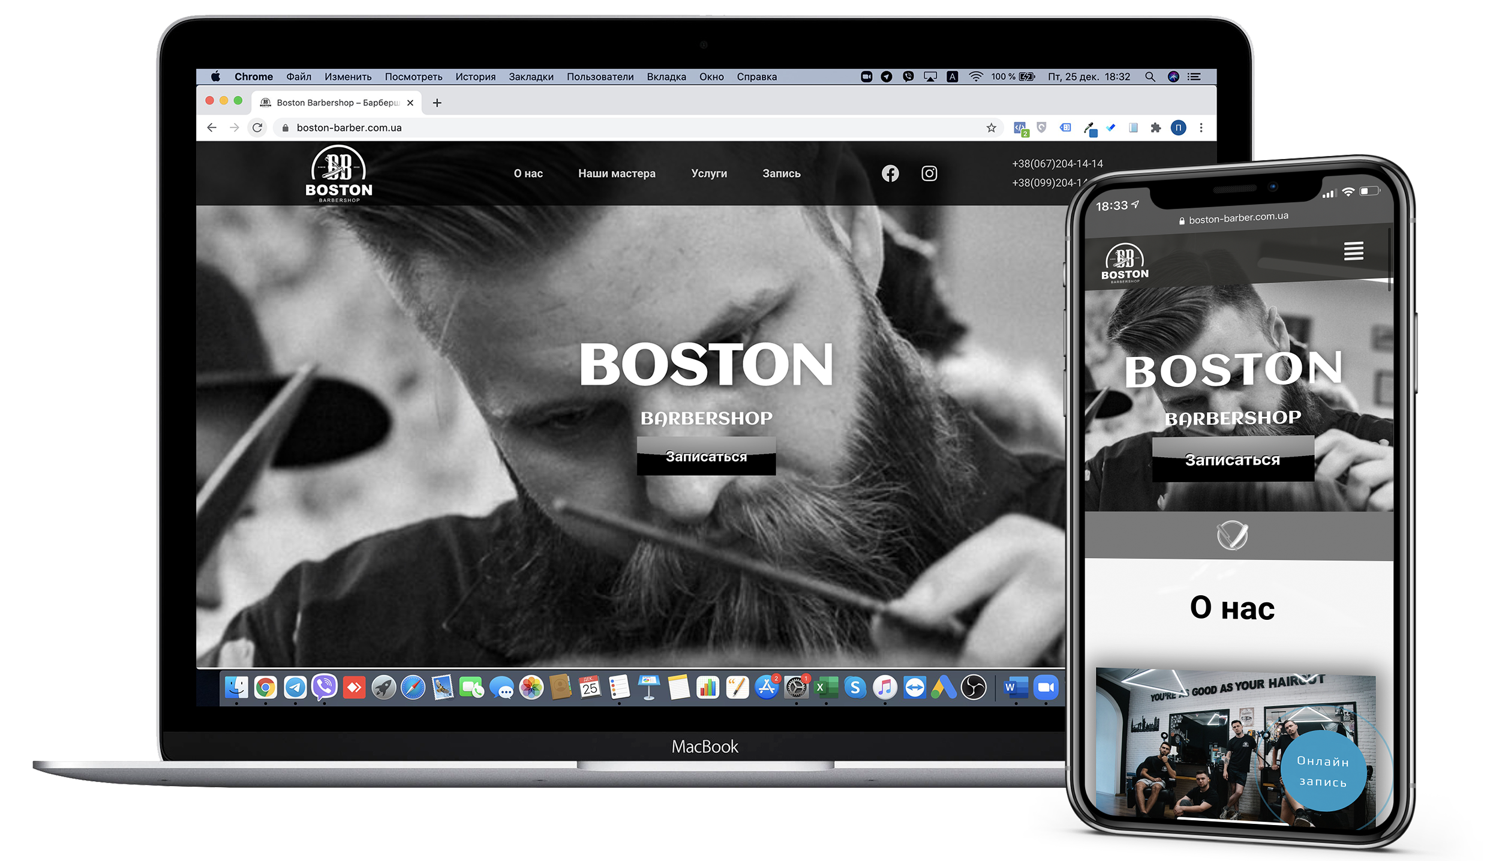Open OBS Studio in dock

tap(974, 688)
